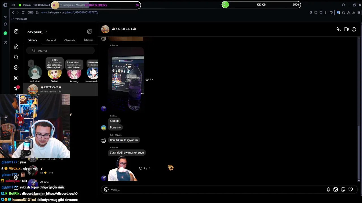Click the 'Ben #ikim ile içiyorum' message
The width and height of the screenshot is (362, 203).
click(x=124, y=140)
